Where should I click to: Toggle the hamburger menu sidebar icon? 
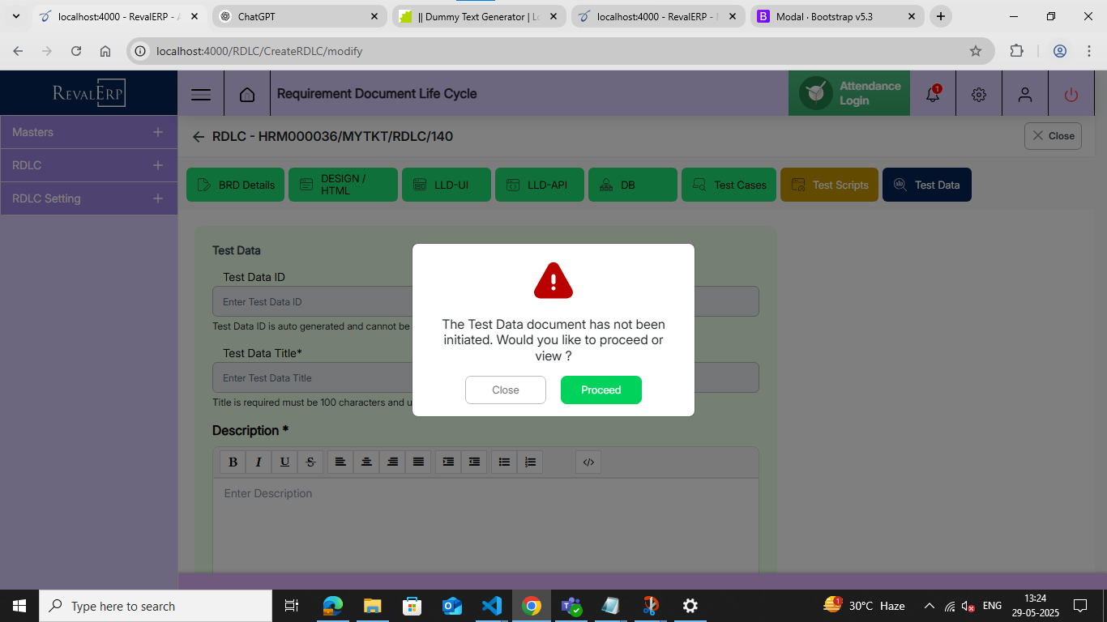click(x=201, y=94)
